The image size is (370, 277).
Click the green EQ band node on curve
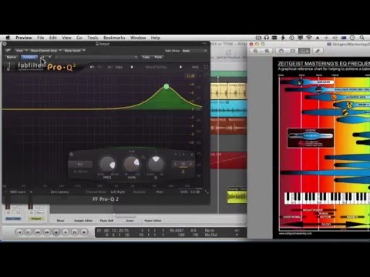pyautogui.click(x=166, y=86)
